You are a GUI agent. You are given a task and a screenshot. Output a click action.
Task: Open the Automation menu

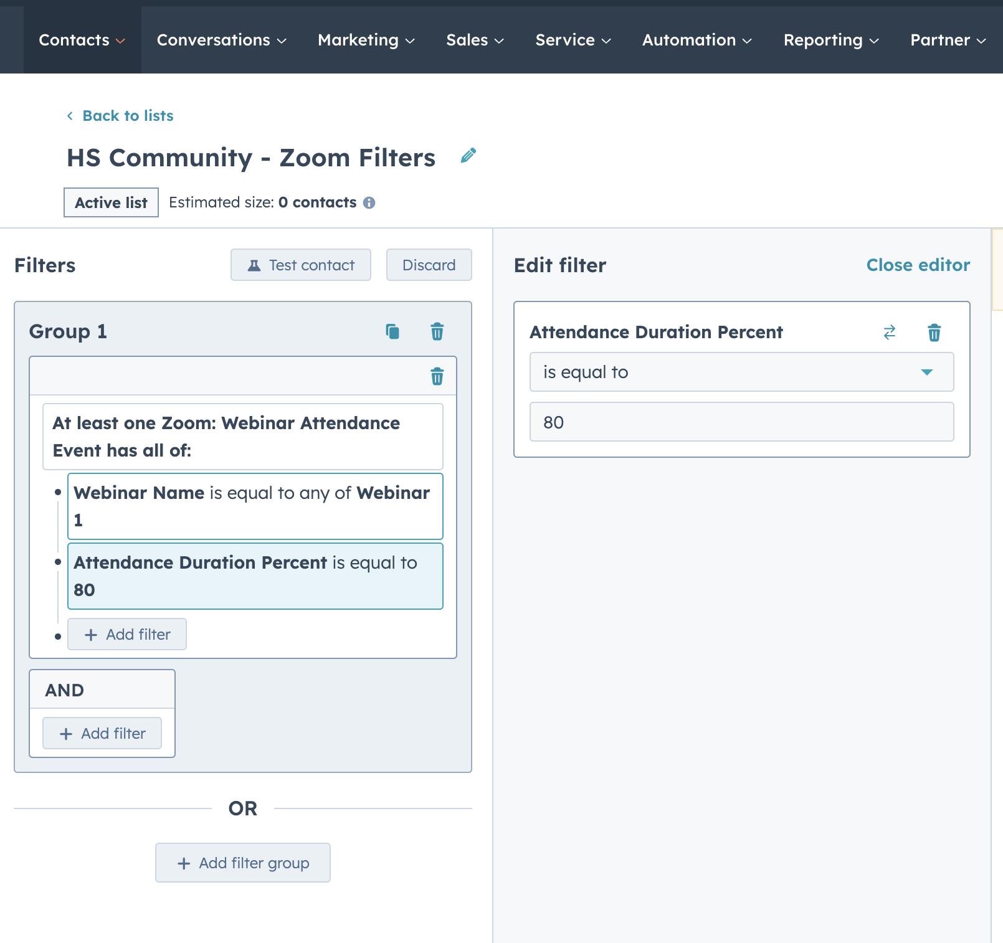pos(696,40)
